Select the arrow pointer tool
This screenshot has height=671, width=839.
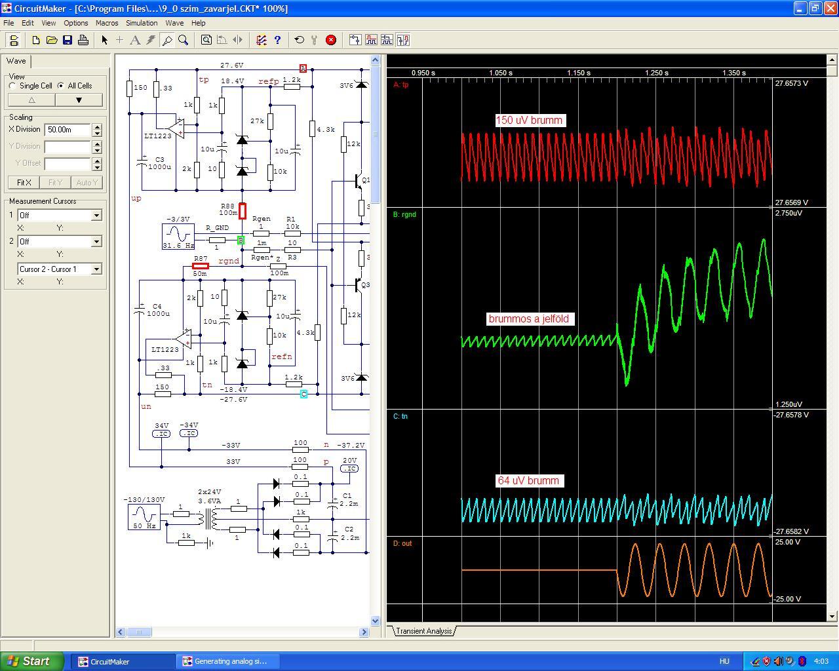pyautogui.click(x=104, y=40)
